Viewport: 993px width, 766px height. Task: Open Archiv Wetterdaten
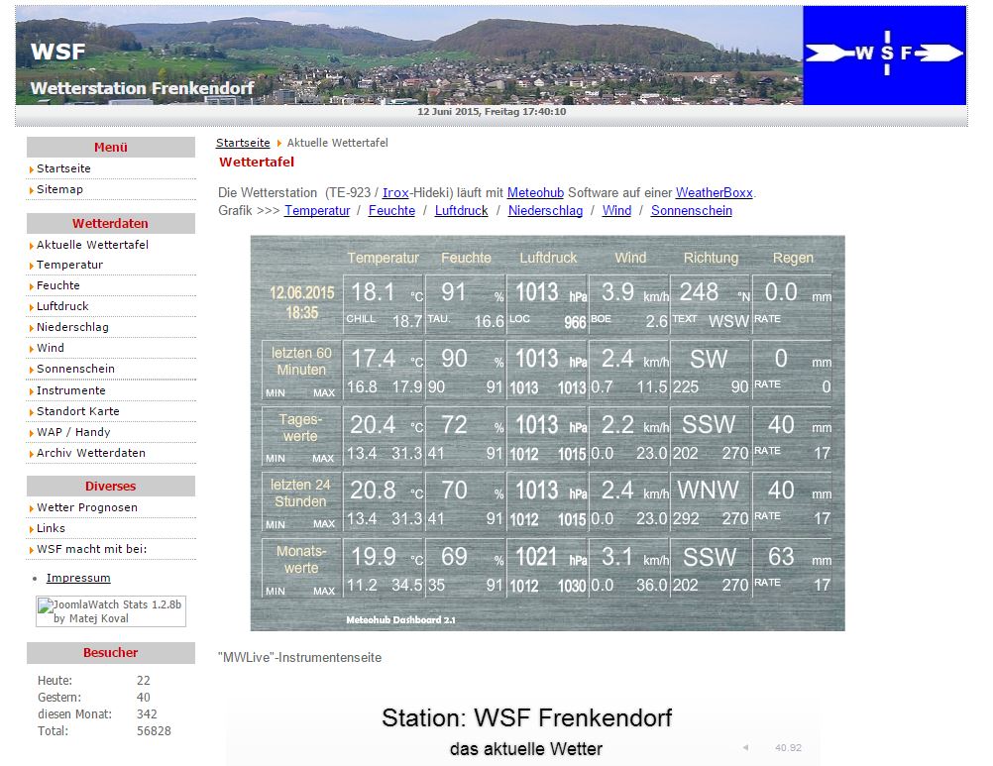(90, 453)
